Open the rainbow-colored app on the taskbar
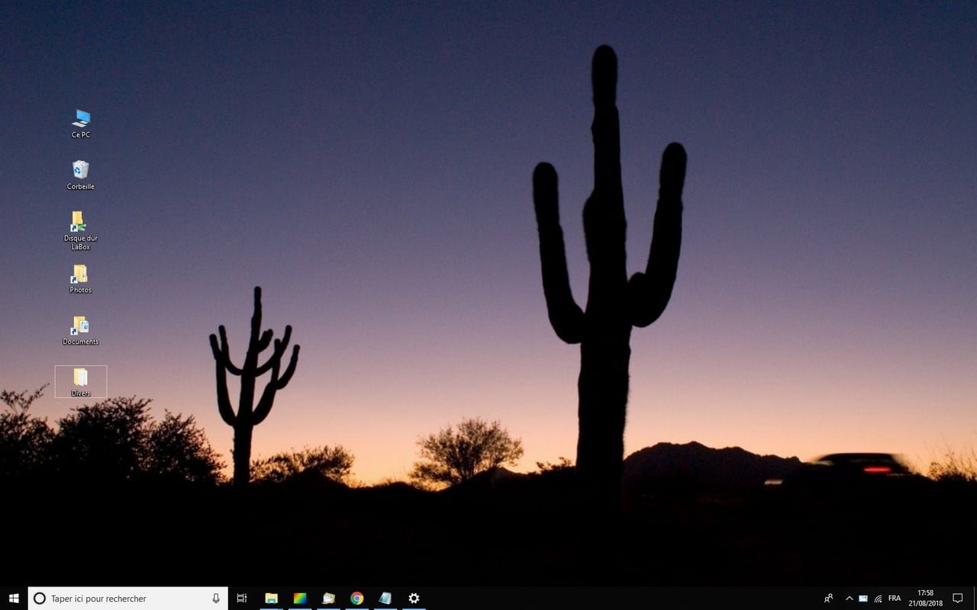This screenshot has height=610, width=977. pos(300,599)
